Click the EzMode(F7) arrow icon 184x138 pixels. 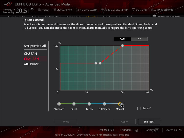click(x=136, y=130)
